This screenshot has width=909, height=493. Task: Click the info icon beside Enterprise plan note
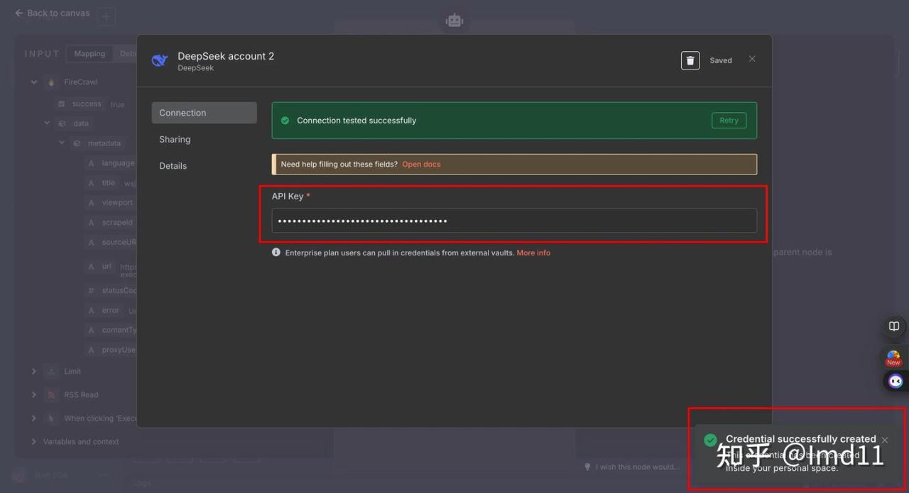tap(276, 253)
